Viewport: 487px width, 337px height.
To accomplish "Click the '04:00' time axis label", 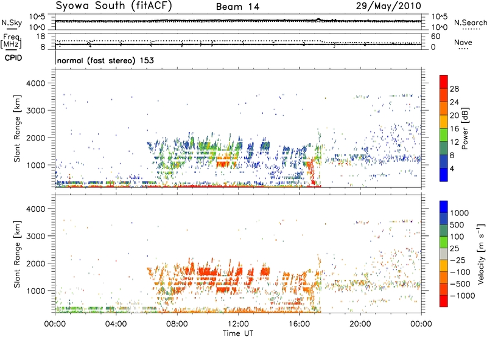I will [x=116, y=324].
